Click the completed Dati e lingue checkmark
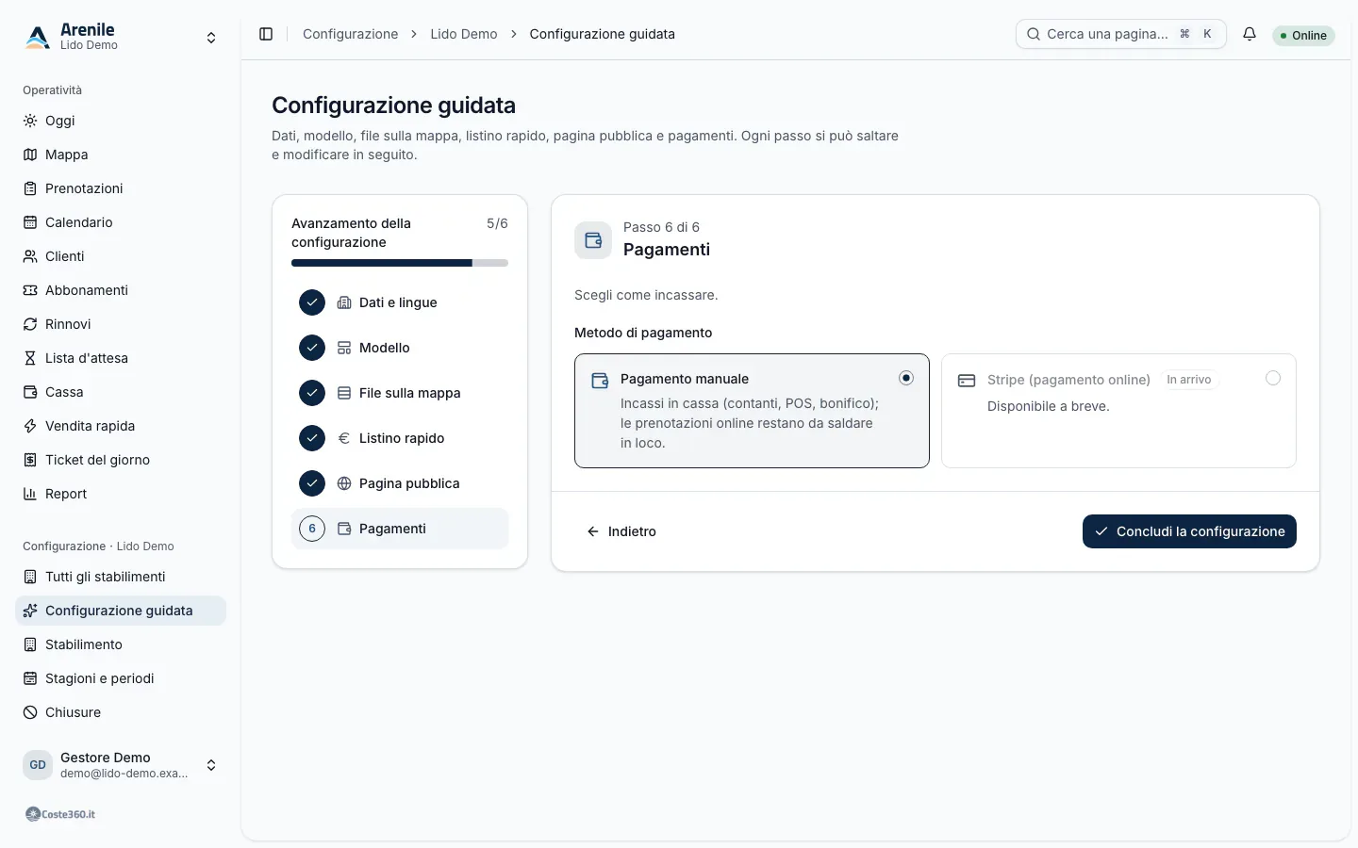The width and height of the screenshot is (1358, 848). pos(312,302)
